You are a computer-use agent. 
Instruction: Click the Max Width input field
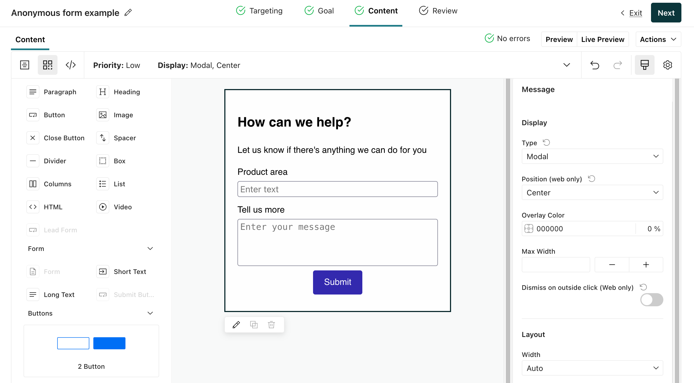click(556, 264)
